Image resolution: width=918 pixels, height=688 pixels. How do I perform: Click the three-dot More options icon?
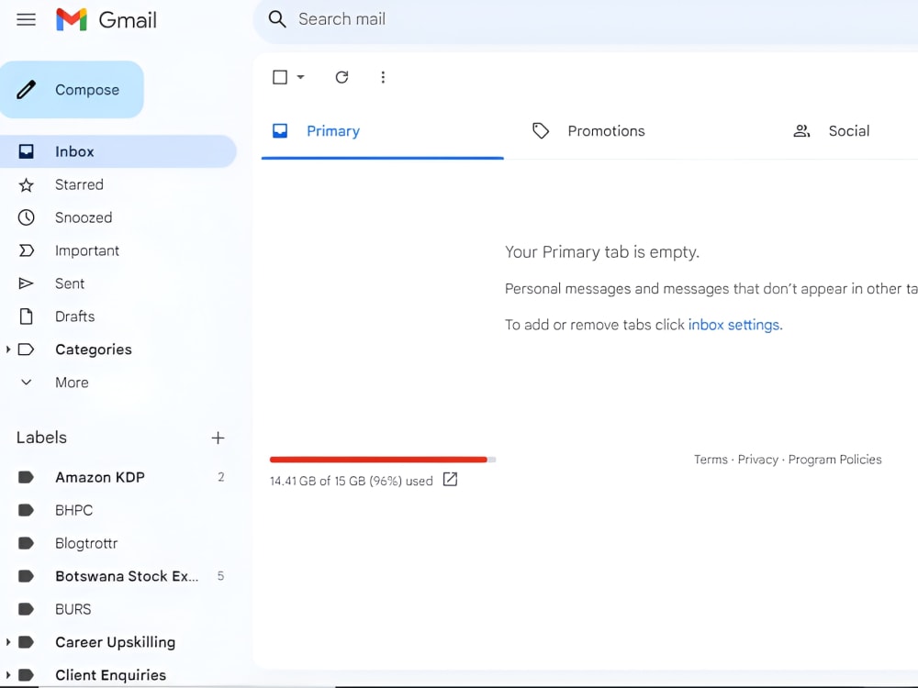point(383,77)
